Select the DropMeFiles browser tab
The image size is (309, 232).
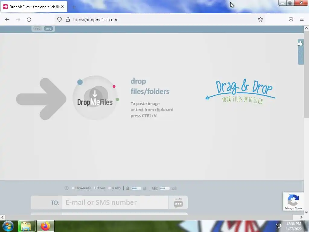34,7
